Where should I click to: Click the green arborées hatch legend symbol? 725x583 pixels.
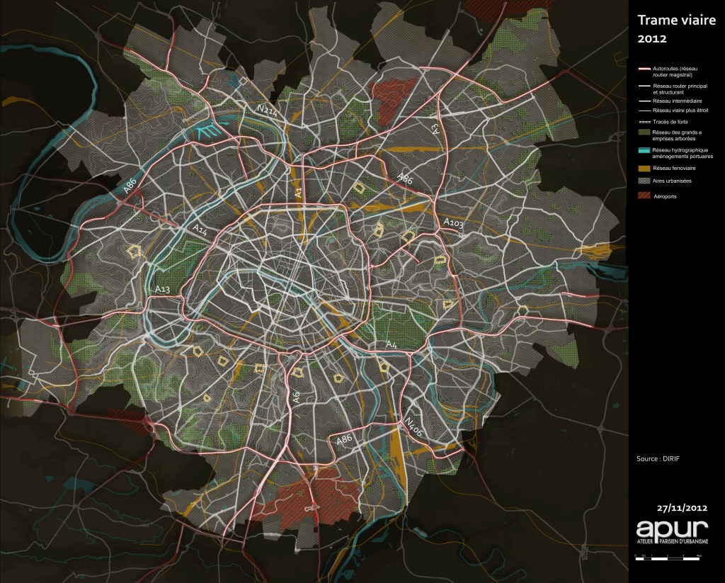pos(644,132)
